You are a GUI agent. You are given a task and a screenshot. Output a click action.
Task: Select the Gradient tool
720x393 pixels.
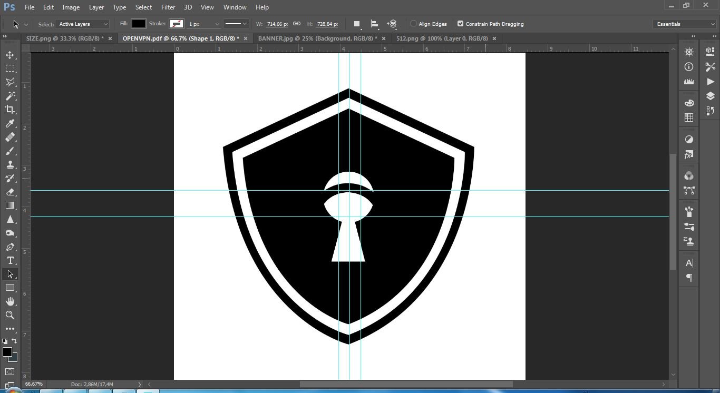pos(10,205)
